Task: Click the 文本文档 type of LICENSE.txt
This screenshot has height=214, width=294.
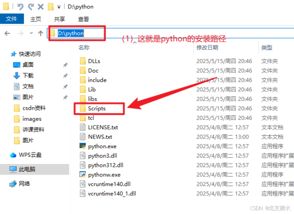Action: pos(272,128)
